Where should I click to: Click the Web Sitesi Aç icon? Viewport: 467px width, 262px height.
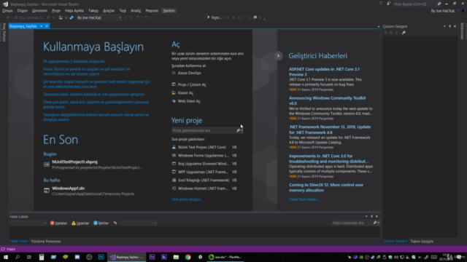[x=174, y=101]
